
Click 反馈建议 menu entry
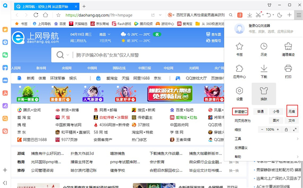(241, 148)
